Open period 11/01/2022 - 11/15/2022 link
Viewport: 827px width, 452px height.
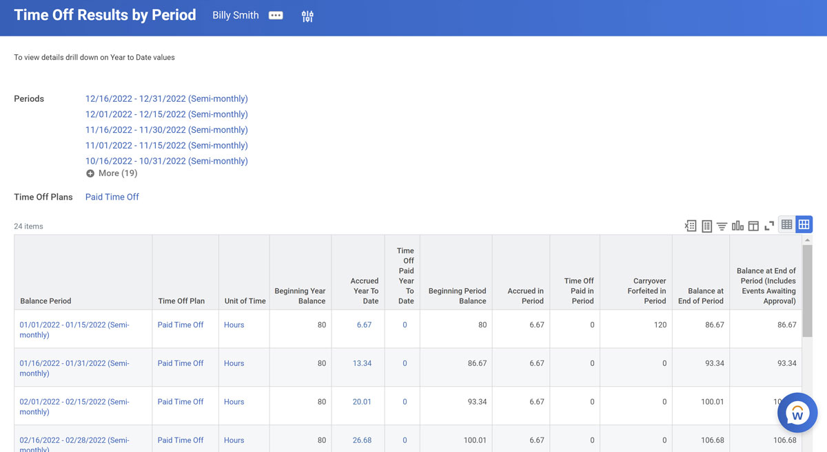(167, 145)
